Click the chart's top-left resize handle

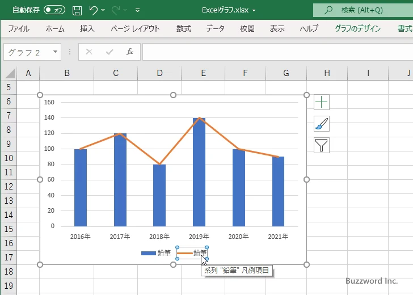click(x=40, y=95)
